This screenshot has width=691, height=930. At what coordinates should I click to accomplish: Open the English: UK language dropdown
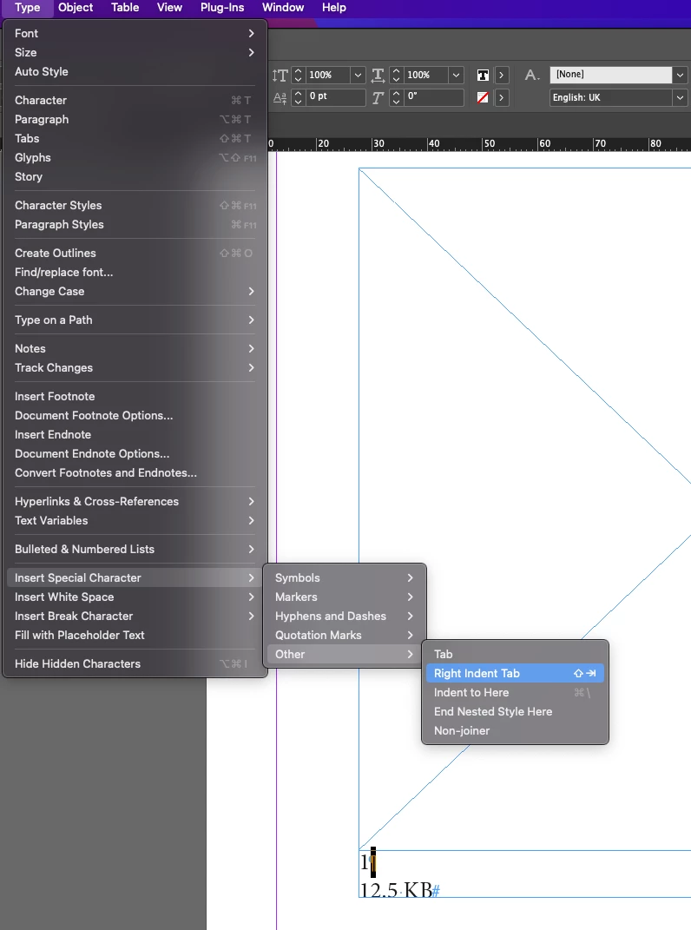click(680, 97)
